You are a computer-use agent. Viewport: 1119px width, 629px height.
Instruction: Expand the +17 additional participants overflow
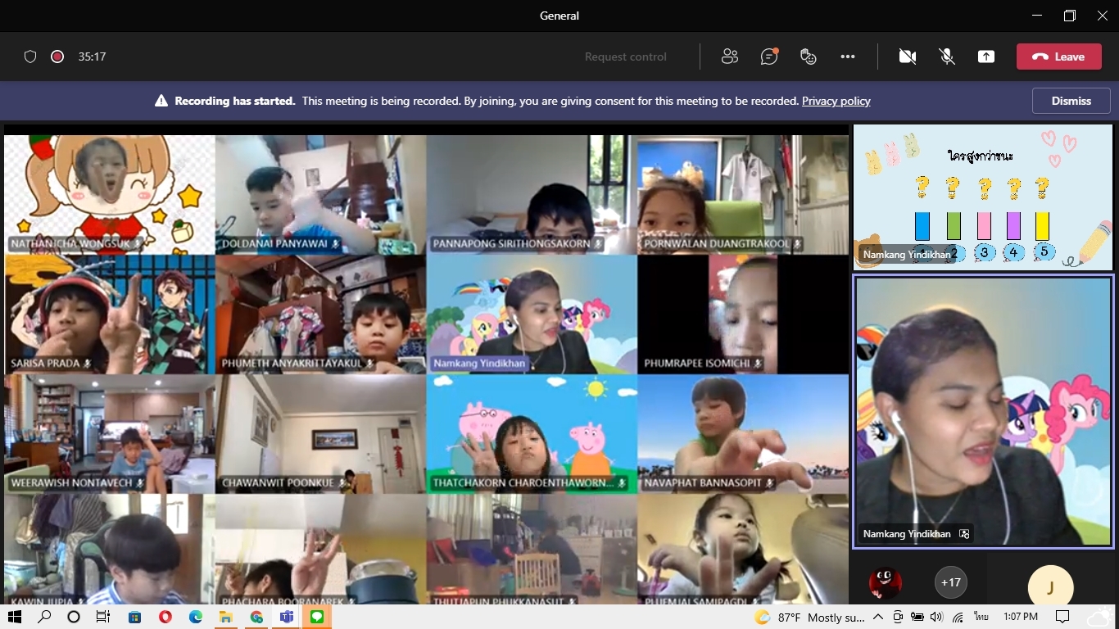pos(950,582)
